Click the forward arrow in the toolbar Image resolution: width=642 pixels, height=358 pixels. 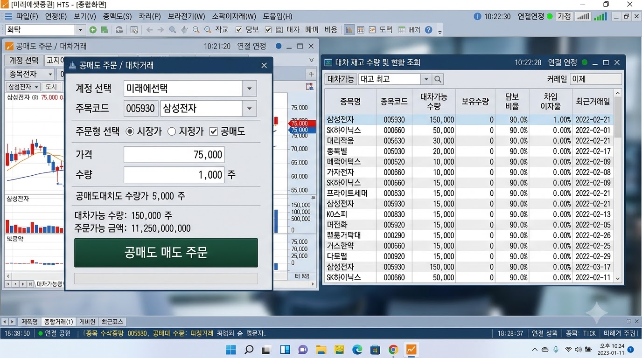click(x=160, y=30)
